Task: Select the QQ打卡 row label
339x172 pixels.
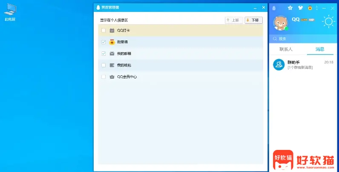Action: click(124, 31)
